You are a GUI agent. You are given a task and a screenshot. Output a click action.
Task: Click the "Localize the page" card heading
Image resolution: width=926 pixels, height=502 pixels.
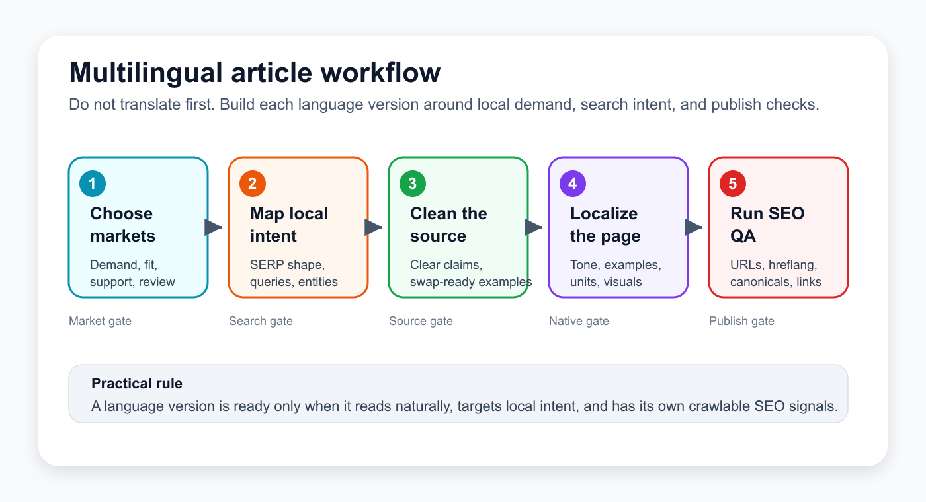(605, 225)
